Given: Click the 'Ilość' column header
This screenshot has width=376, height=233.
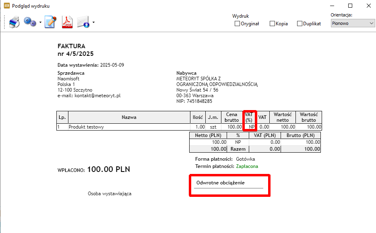Looking at the screenshot, I should pos(198,117).
